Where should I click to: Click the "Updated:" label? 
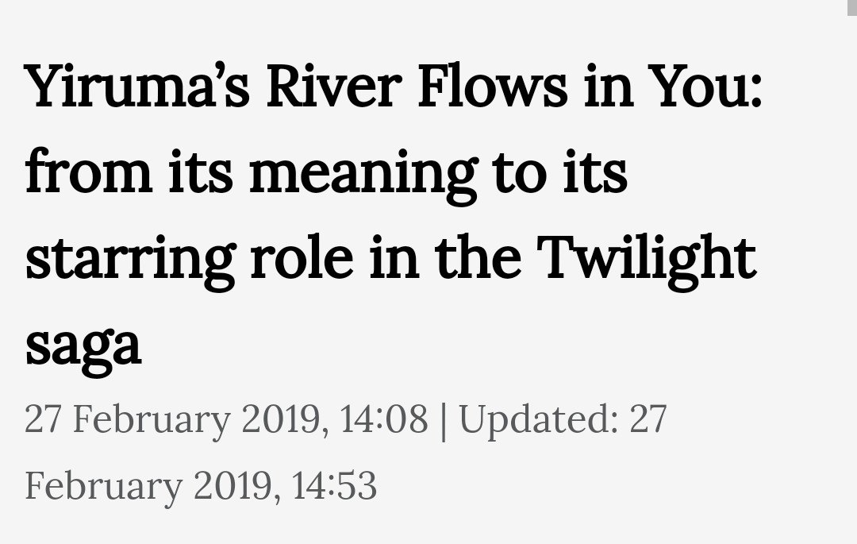(539, 420)
